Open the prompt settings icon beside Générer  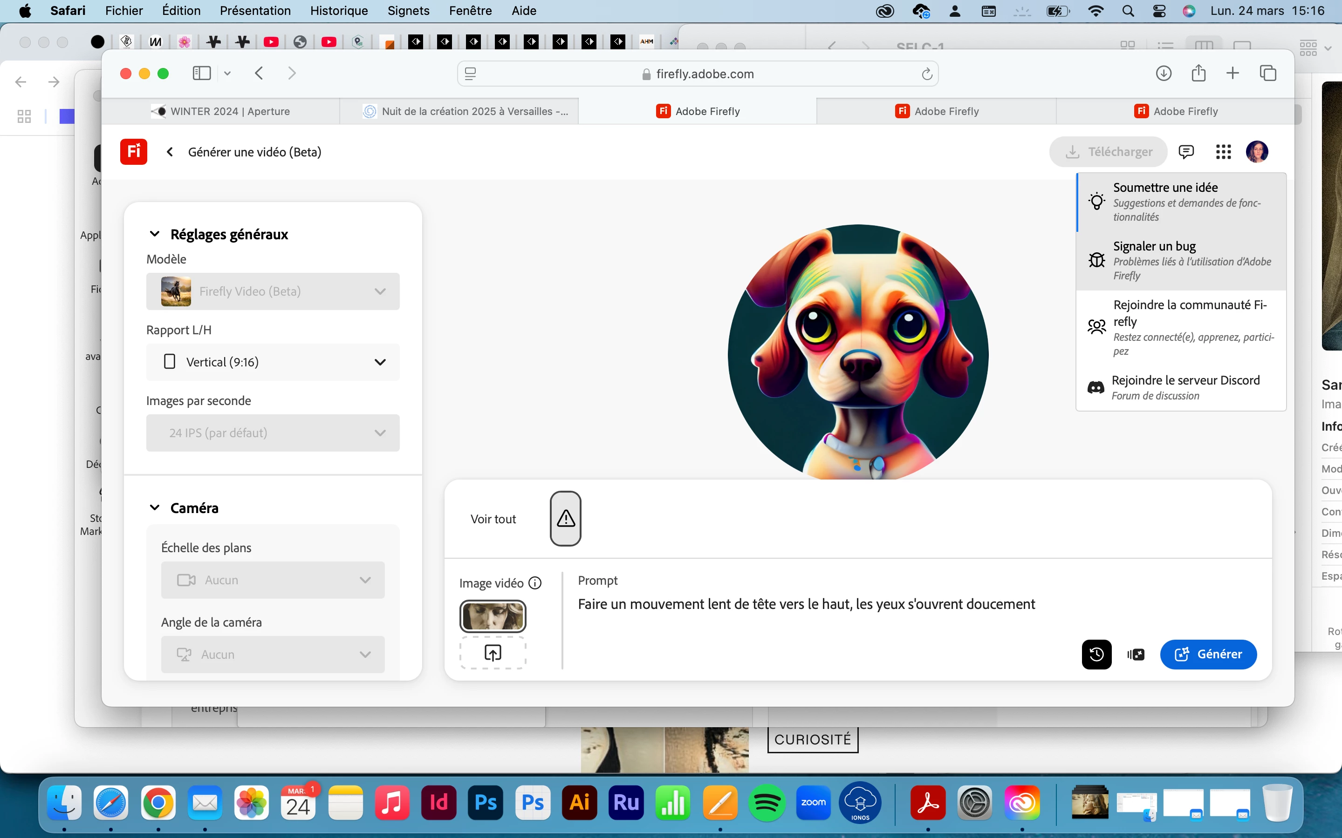coord(1135,654)
